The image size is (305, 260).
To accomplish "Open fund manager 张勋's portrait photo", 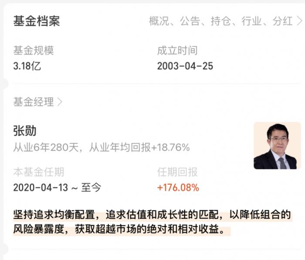I will (x=277, y=146).
